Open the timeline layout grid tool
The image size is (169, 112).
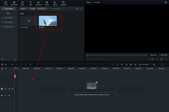(2, 64)
